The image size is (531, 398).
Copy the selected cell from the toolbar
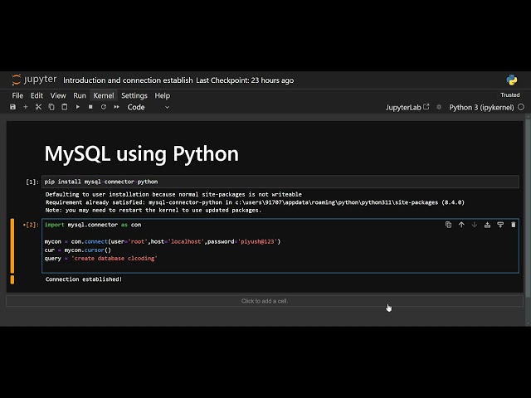pyautogui.click(x=51, y=107)
